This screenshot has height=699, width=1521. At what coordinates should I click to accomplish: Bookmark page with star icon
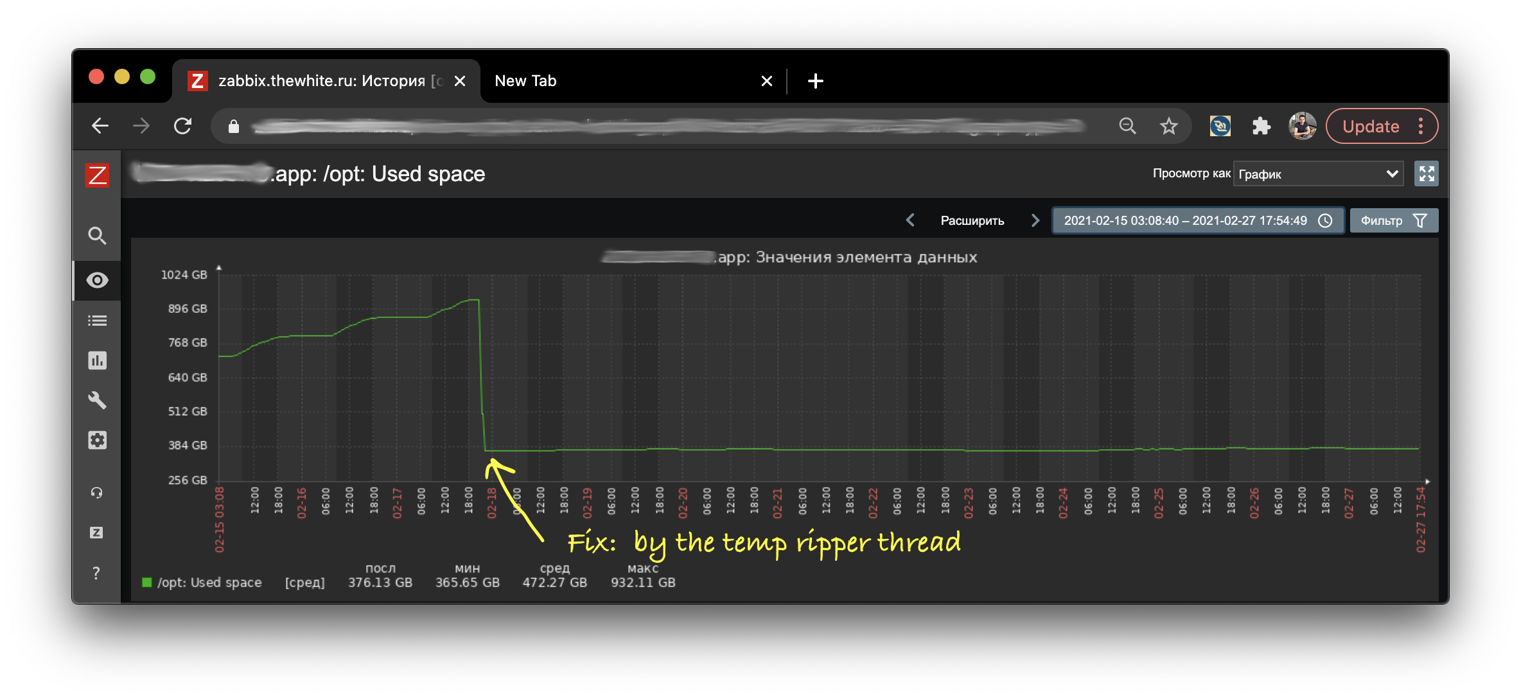pos(1168,126)
